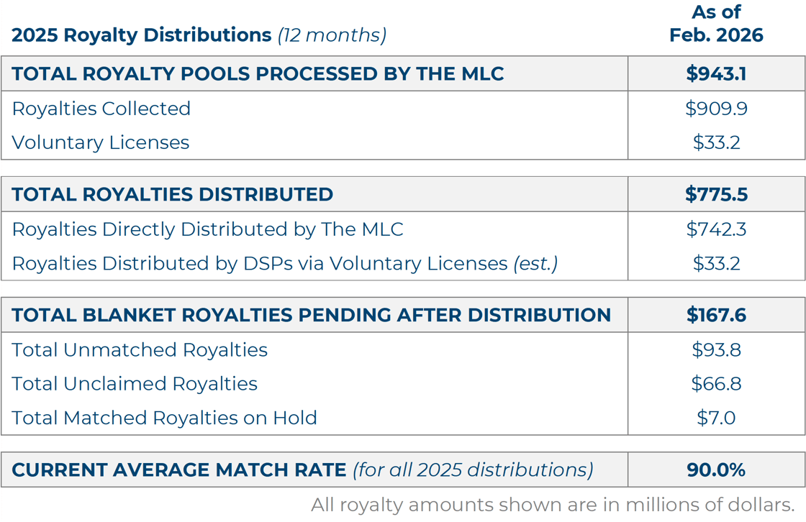806x522 pixels.
Task: Select the "Total Unmatched Royalties" label
Action: click(x=140, y=350)
